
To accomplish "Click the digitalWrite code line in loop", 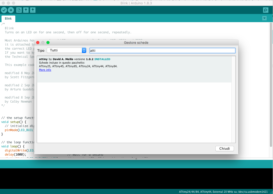I will [19, 150].
